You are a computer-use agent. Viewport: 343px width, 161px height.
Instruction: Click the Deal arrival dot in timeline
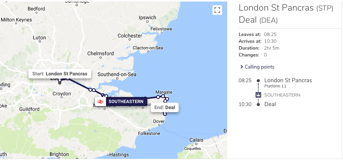point(258,105)
